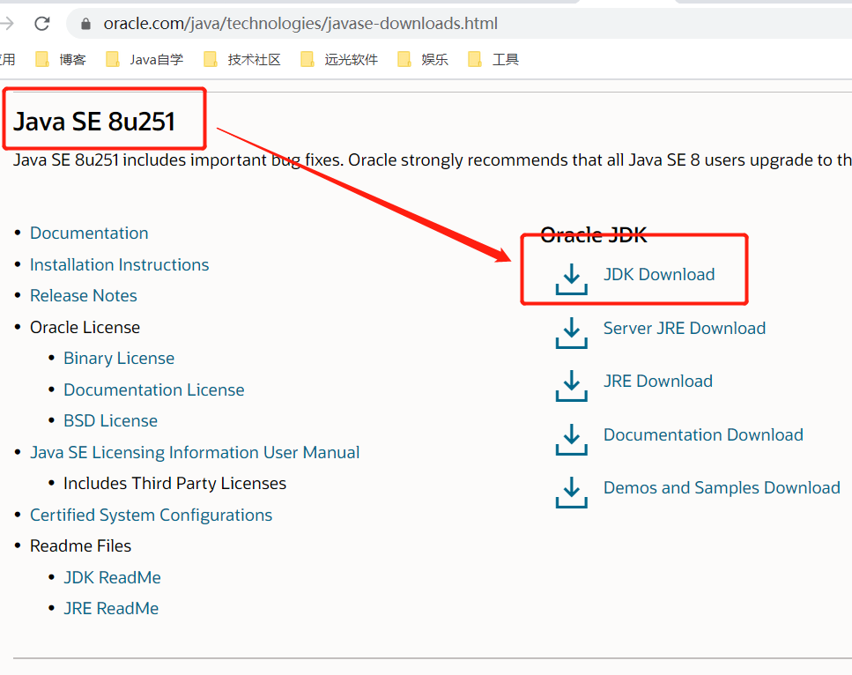
Task: Click the Server JRE Download arrow icon
Action: coord(571,332)
